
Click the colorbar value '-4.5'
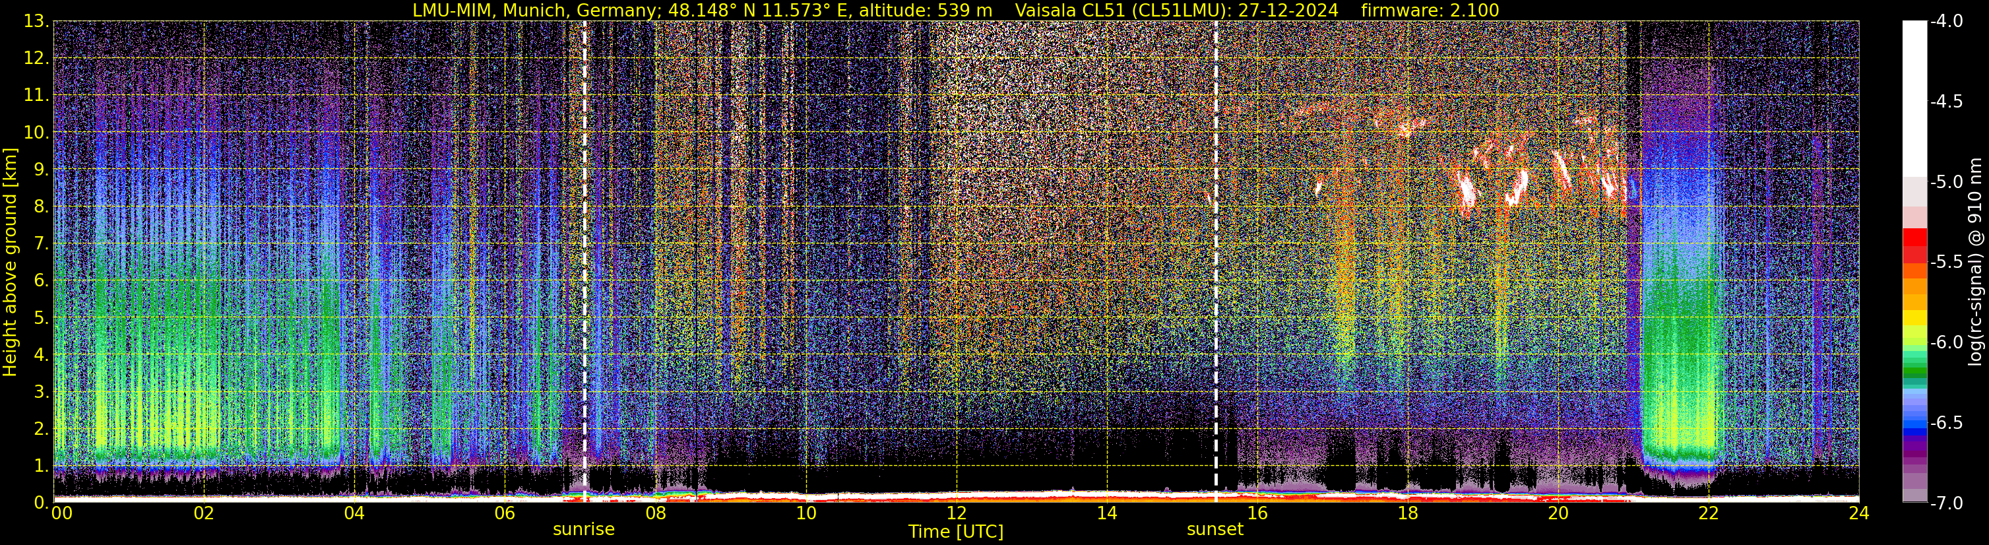[1945, 102]
